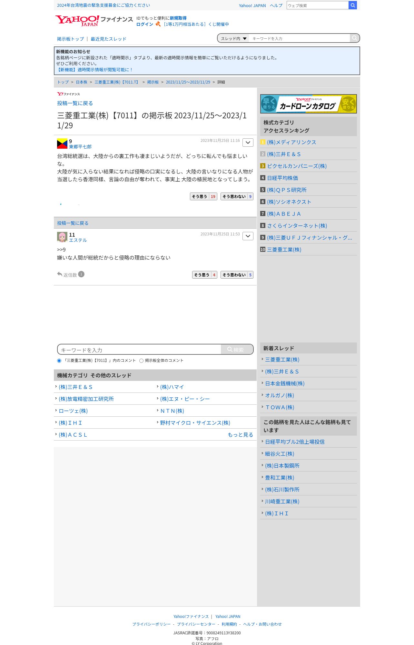Open the エステル username link

pyautogui.click(x=78, y=240)
